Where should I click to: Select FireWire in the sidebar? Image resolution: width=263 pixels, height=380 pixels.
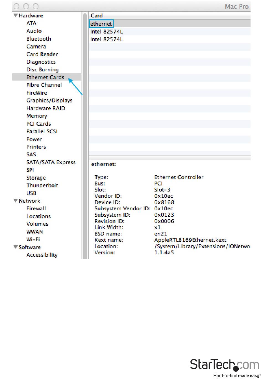(x=37, y=93)
